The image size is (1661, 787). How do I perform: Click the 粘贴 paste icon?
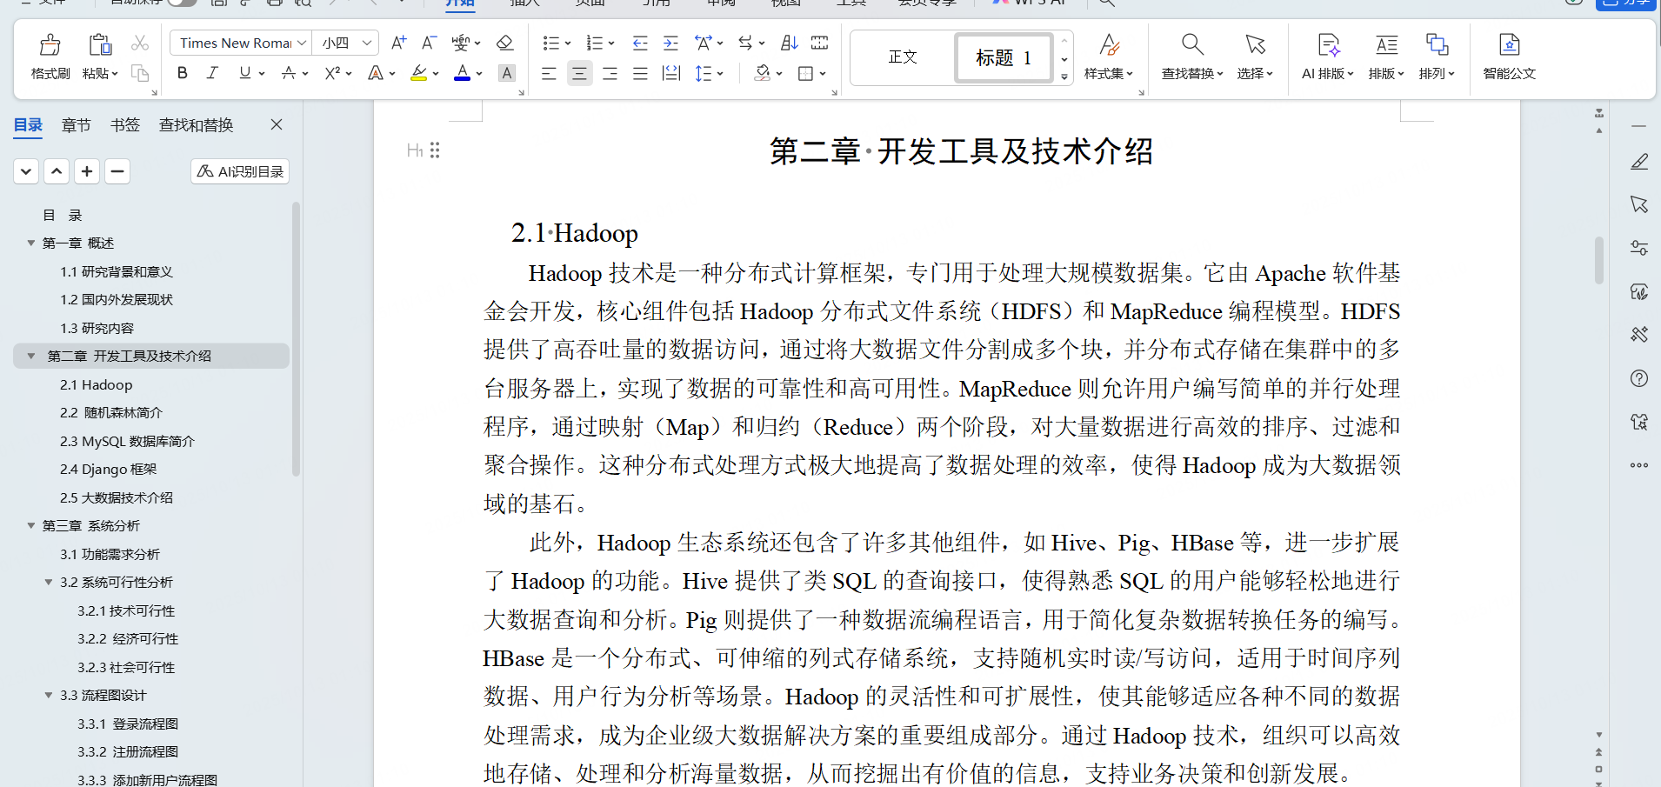pyautogui.click(x=98, y=49)
